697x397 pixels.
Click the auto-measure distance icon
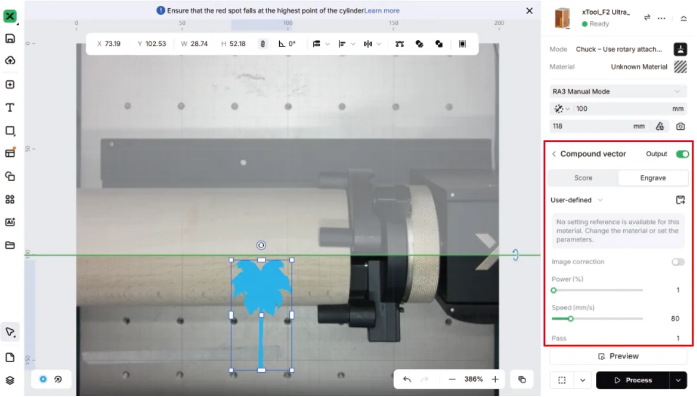[660, 127]
